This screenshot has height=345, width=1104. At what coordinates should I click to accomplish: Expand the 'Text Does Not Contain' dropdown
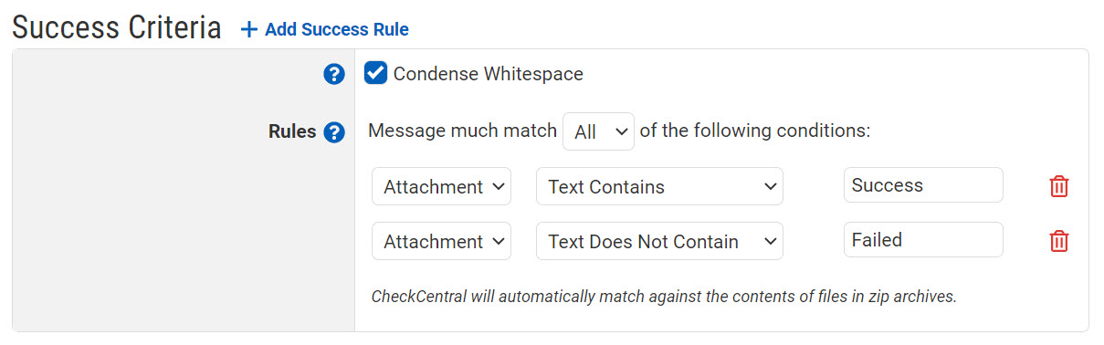tap(659, 241)
